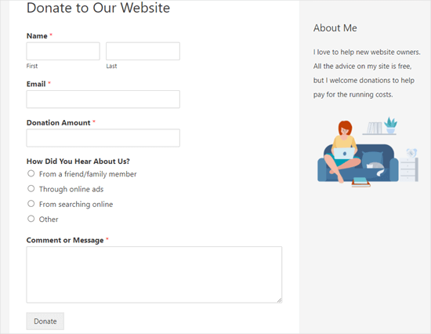431x334 pixels.
Task: Click the 'Donate to Our Website' heading
Action: [98, 8]
